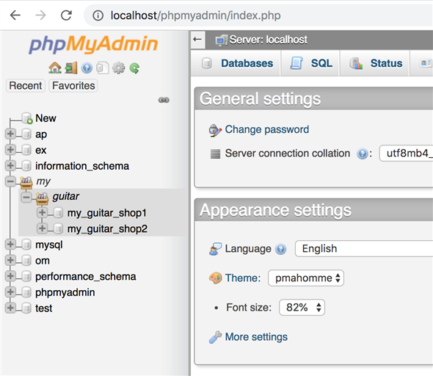Expand the om database node
The height and width of the screenshot is (376, 433).
pyautogui.click(x=10, y=260)
